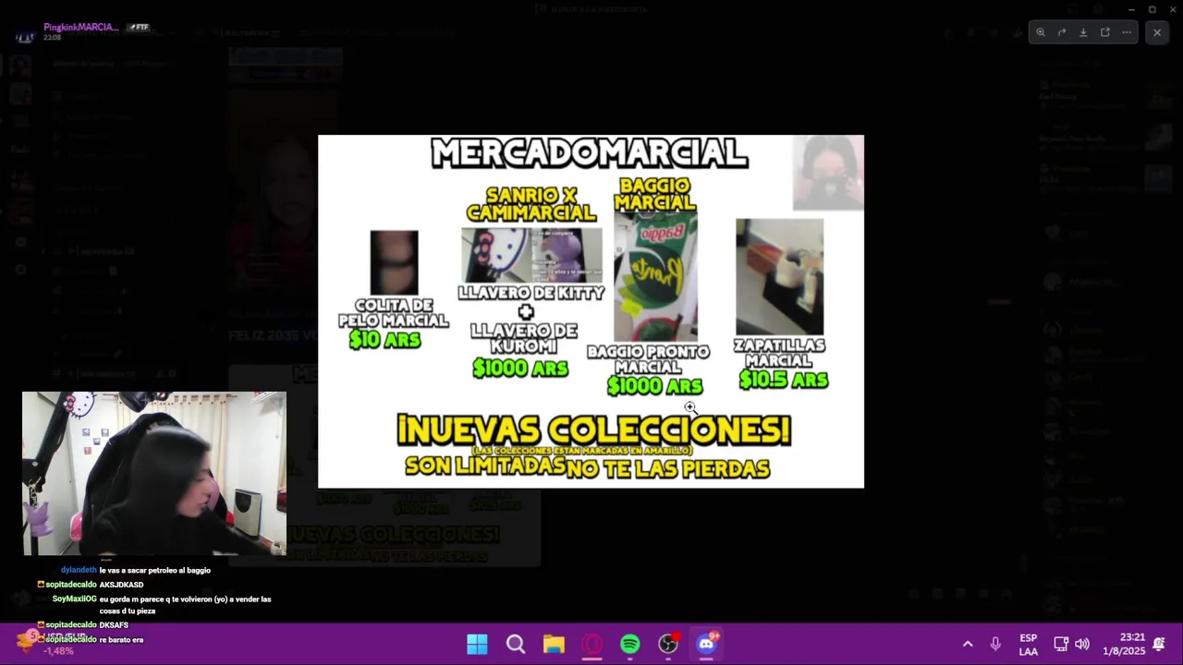Click chat message 'le vas a sacar petroleo al baggio'
The width and height of the screenshot is (1183, 665).
[x=155, y=571]
